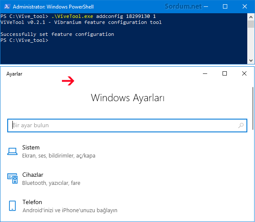Viewport: 255px width, 222px height.
Task: Minimize the PowerShell window
Action: point(206,6)
